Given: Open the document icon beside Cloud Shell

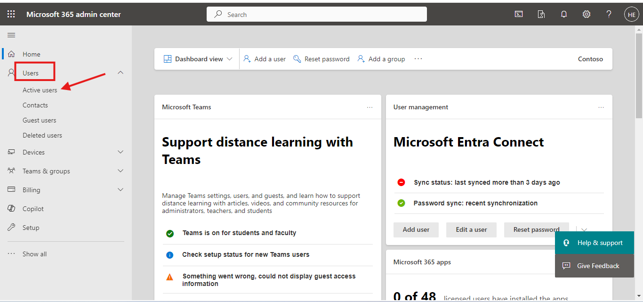Looking at the screenshot, I should [541, 14].
